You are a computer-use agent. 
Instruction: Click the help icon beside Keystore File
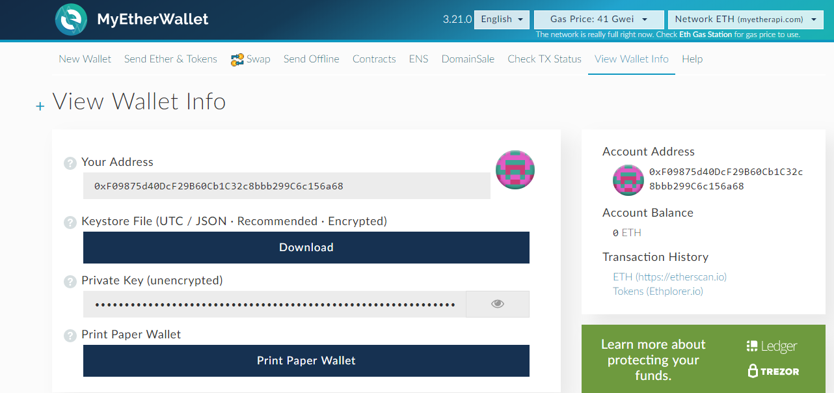click(70, 223)
